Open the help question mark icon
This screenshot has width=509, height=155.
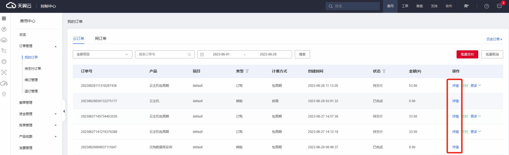point(487,6)
